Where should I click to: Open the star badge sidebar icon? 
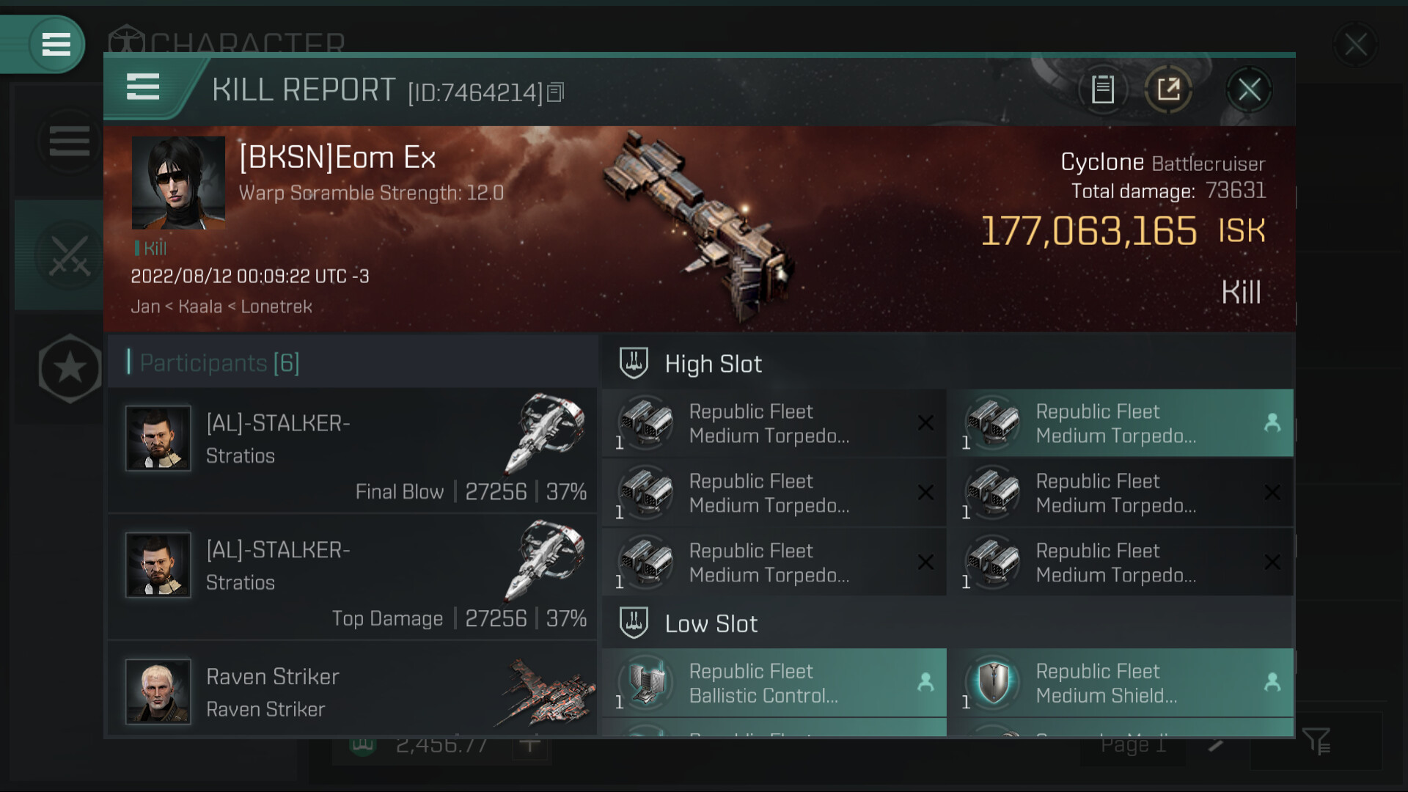(70, 368)
